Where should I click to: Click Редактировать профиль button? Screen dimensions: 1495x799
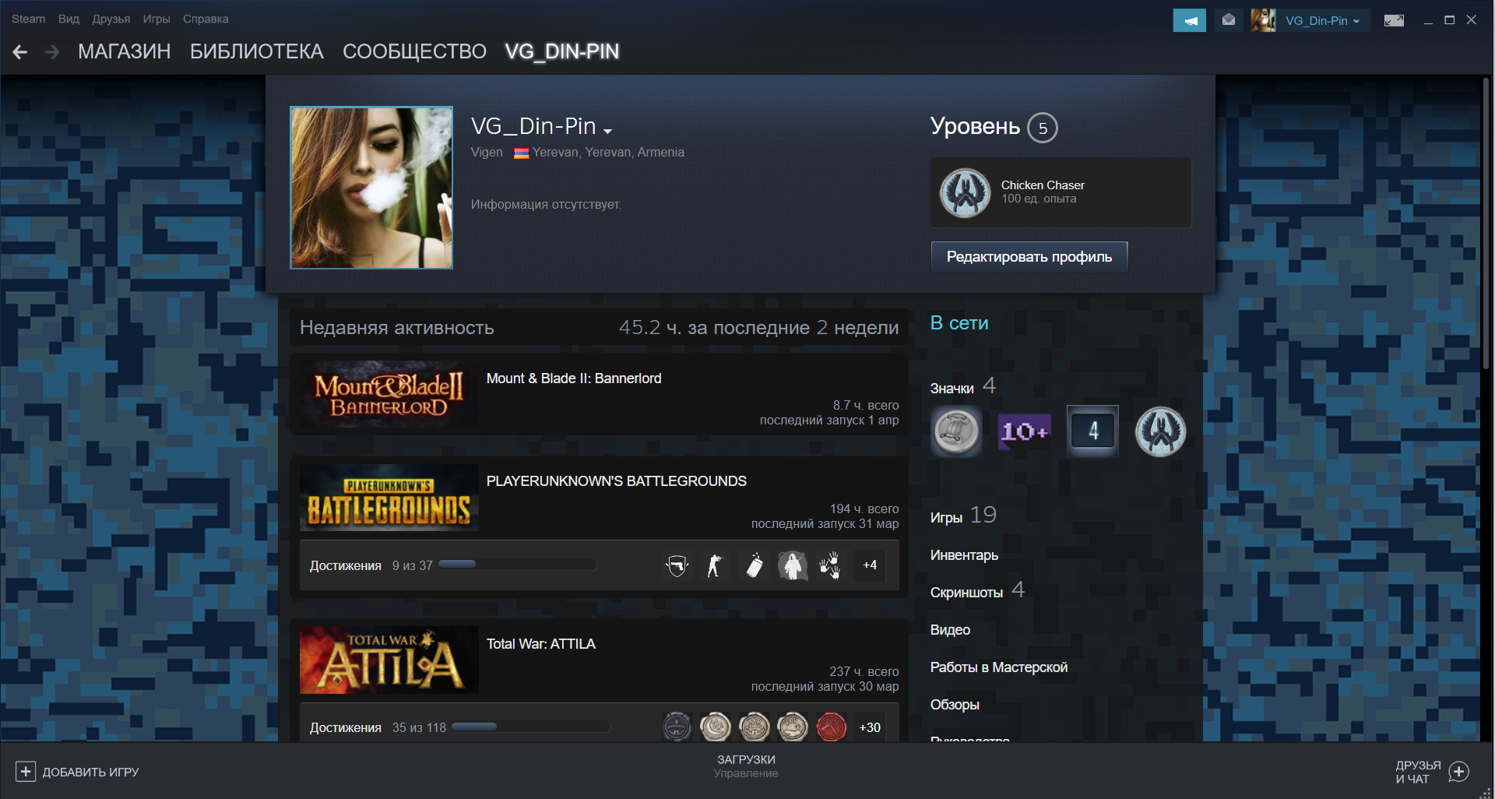coord(1029,257)
